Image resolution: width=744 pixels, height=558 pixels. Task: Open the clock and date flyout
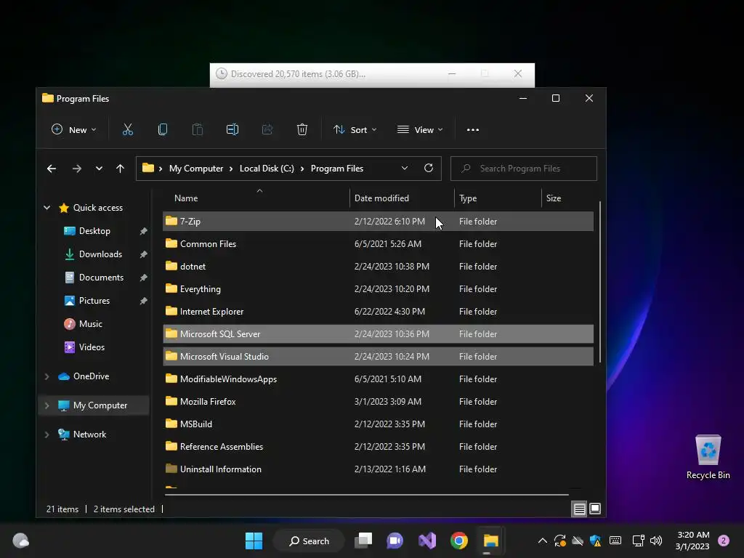coord(692,541)
